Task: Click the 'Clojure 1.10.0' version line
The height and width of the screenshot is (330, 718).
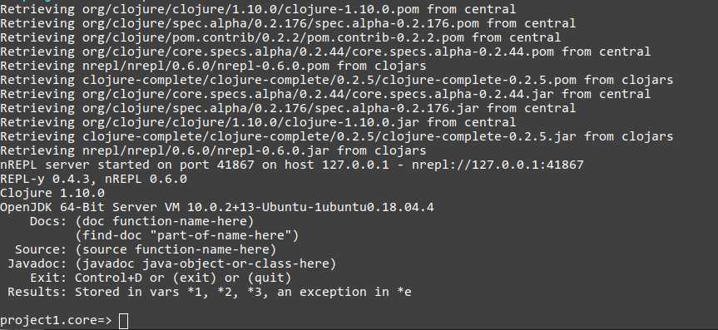Action: click(x=52, y=193)
